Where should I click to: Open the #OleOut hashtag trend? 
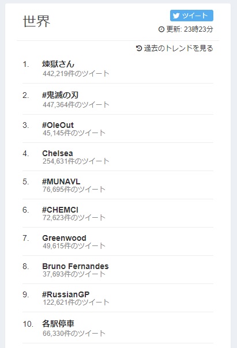(58, 125)
